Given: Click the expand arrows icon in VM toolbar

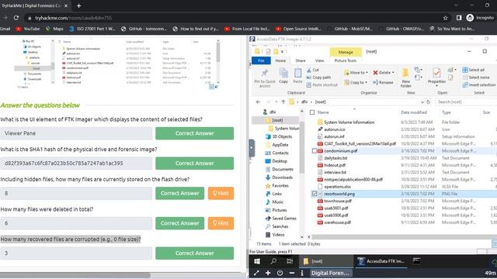Looking at the screenshot, I should [256, 273].
